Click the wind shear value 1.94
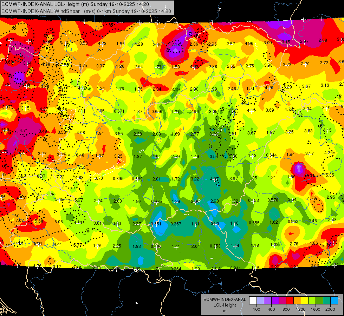The image size is (344, 316). (x=291, y=154)
